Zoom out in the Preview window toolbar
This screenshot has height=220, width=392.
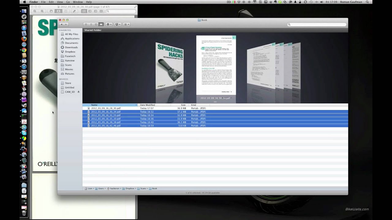tap(35, 11)
